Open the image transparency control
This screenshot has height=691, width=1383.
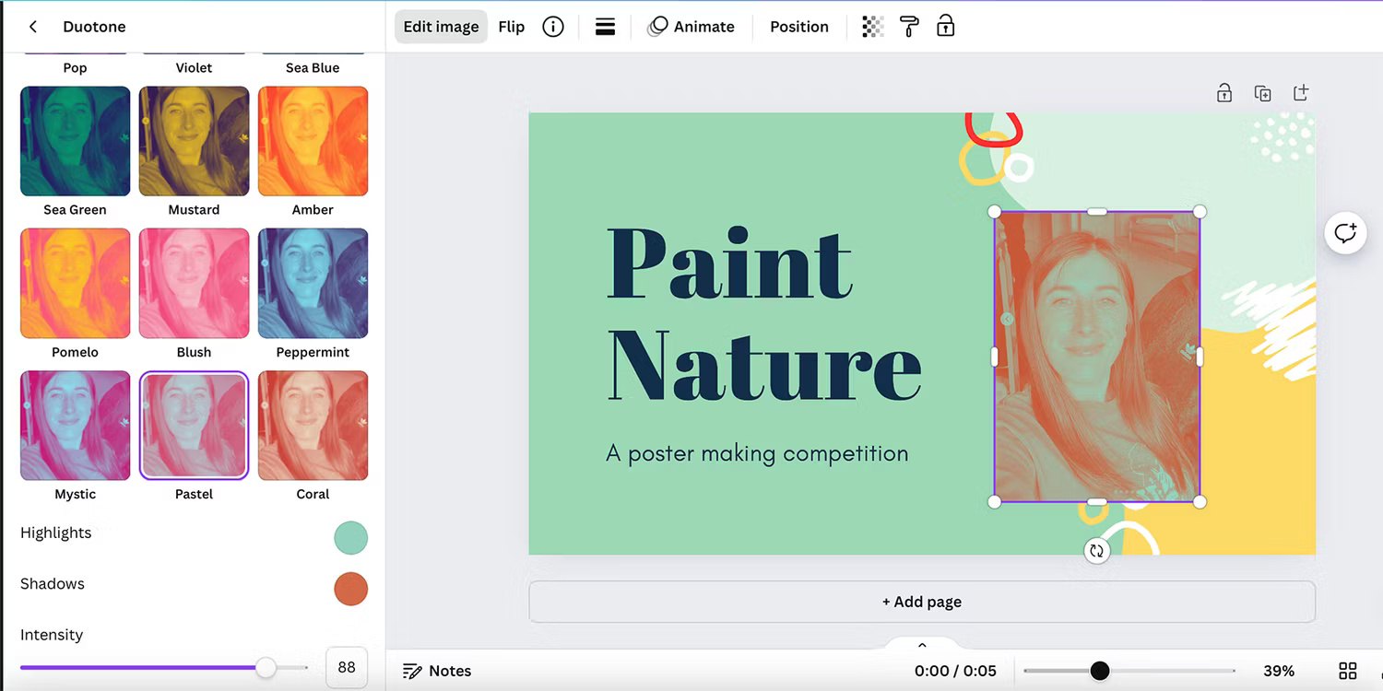[872, 27]
